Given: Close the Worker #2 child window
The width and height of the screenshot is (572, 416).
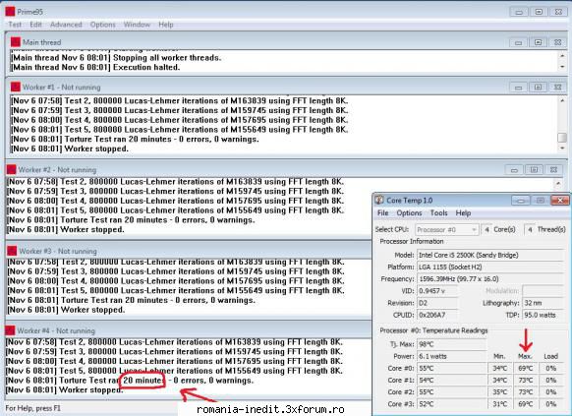Looking at the screenshot, I should [x=553, y=170].
